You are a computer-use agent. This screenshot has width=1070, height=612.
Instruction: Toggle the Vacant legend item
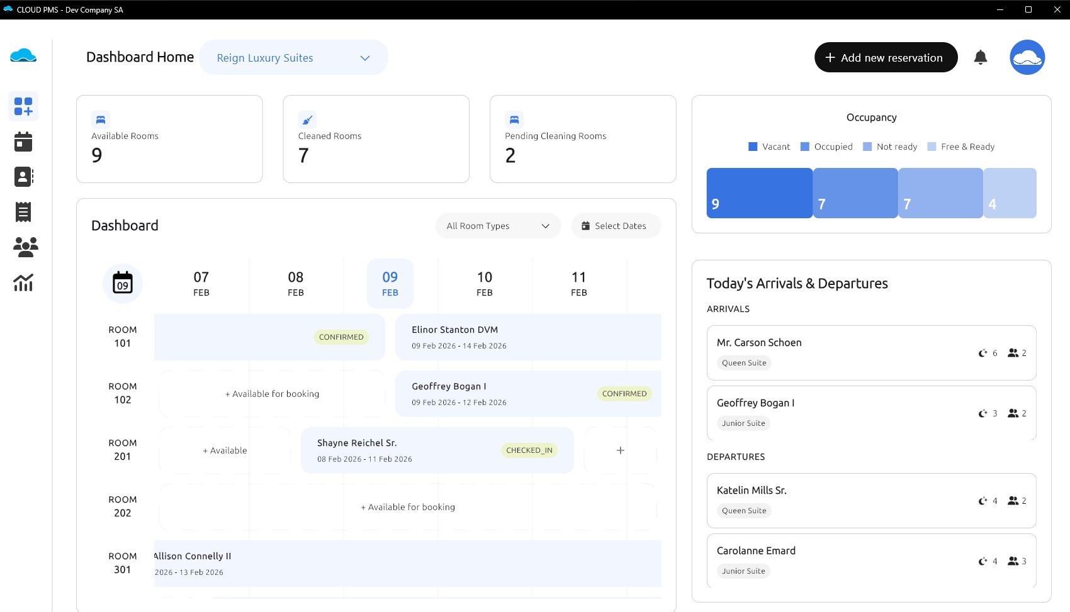(769, 147)
